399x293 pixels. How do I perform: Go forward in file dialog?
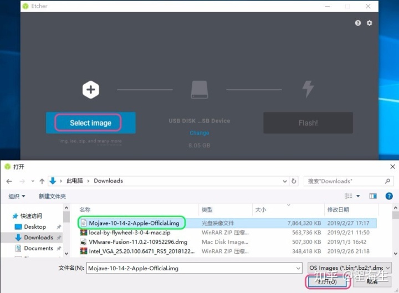point(22,181)
